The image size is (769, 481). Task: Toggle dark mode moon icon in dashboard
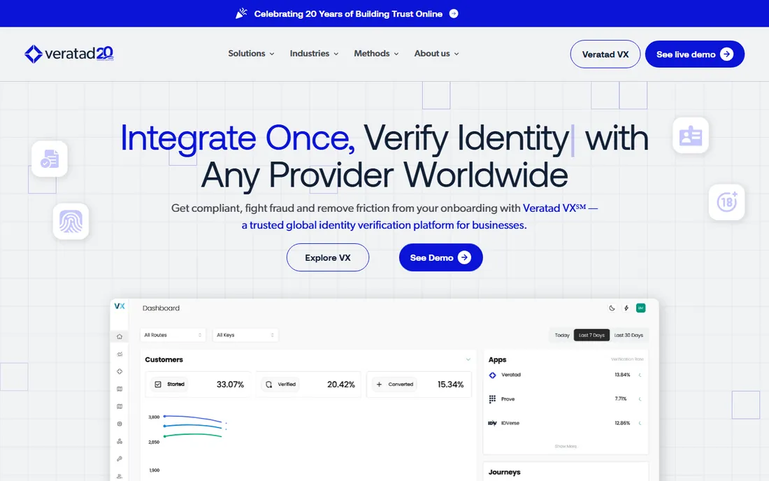[612, 308]
